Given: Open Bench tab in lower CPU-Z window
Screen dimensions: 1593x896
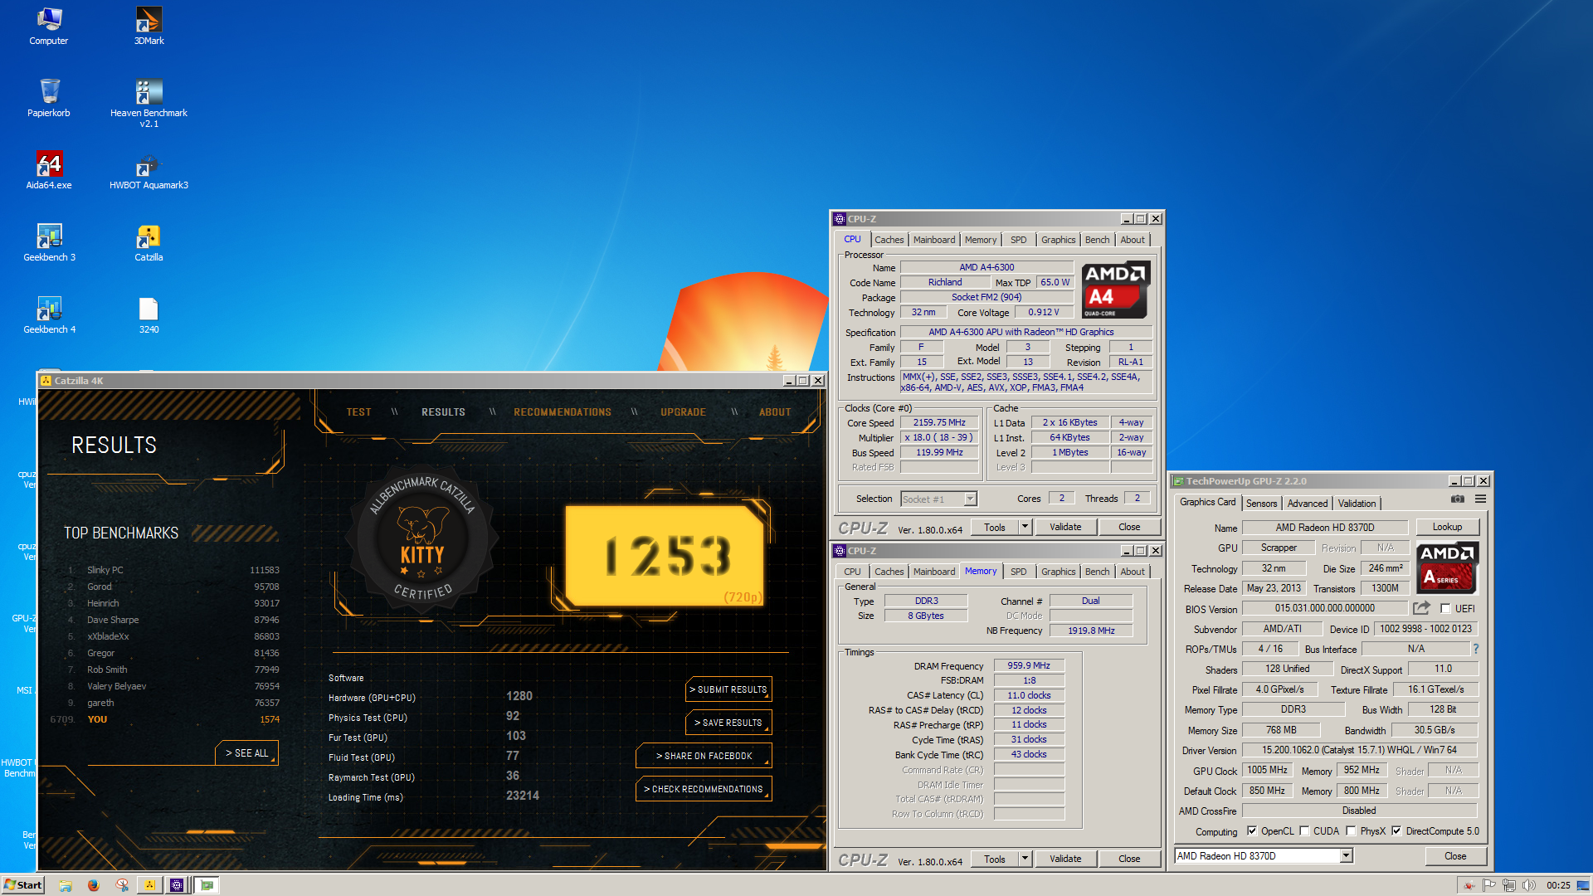Looking at the screenshot, I should (x=1097, y=572).
